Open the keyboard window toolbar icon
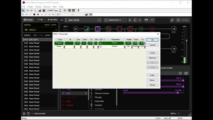The image size is (213, 120). click(x=70, y=10)
